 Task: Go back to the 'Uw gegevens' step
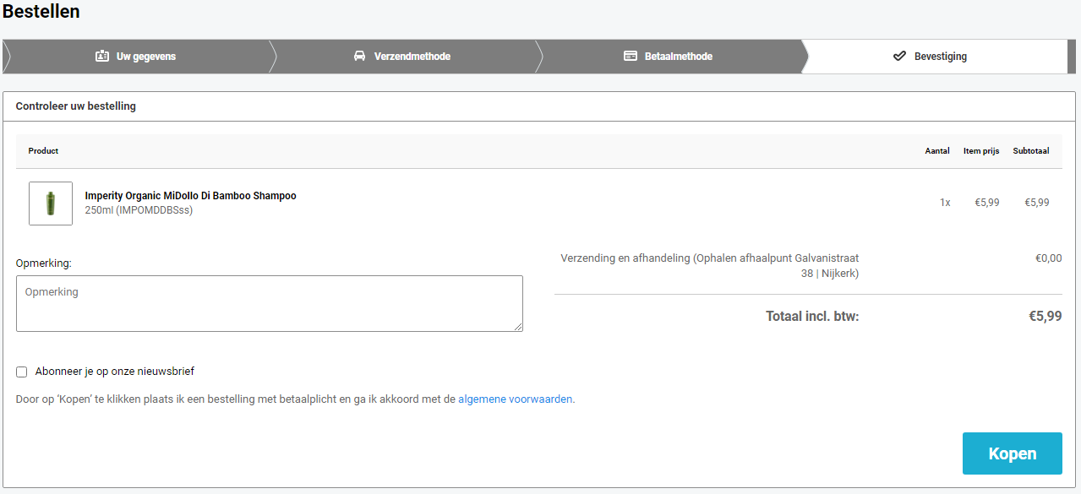(145, 57)
